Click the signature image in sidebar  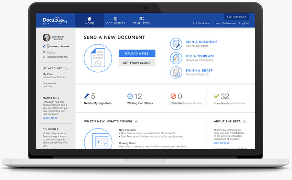click(x=58, y=46)
